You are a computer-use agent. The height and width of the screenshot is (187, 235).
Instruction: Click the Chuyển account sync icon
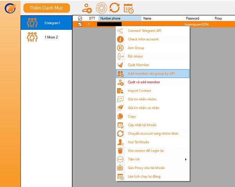coord(120,134)
